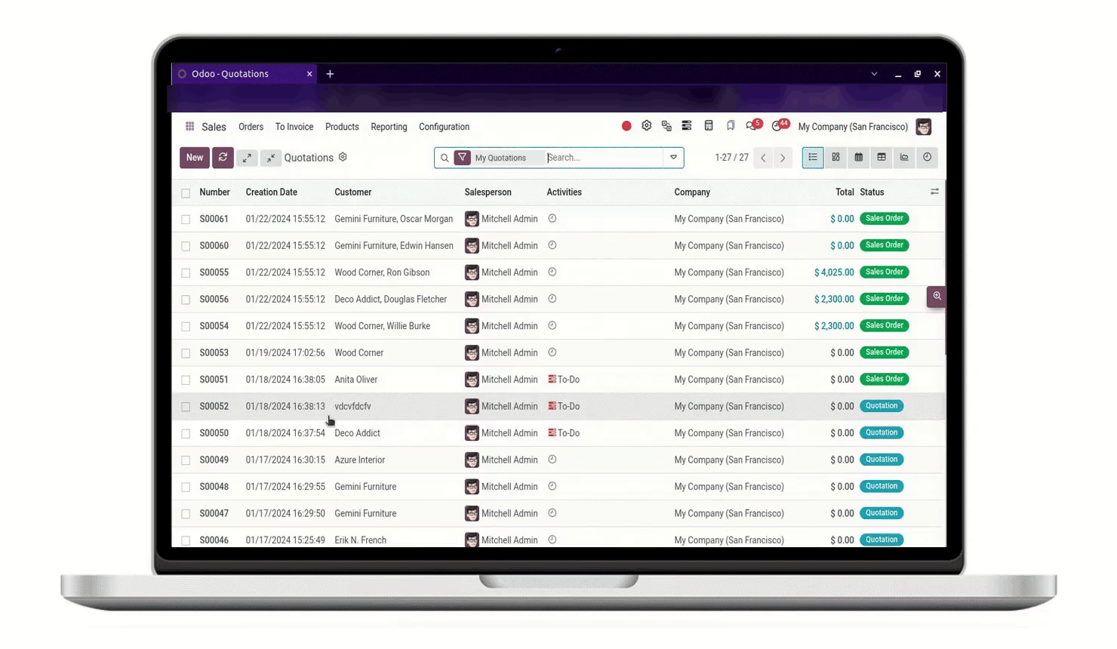Tick the select-all header checkbox
Image resolution: width=1117 pixels, height=649 pixels.
(186, 193)
